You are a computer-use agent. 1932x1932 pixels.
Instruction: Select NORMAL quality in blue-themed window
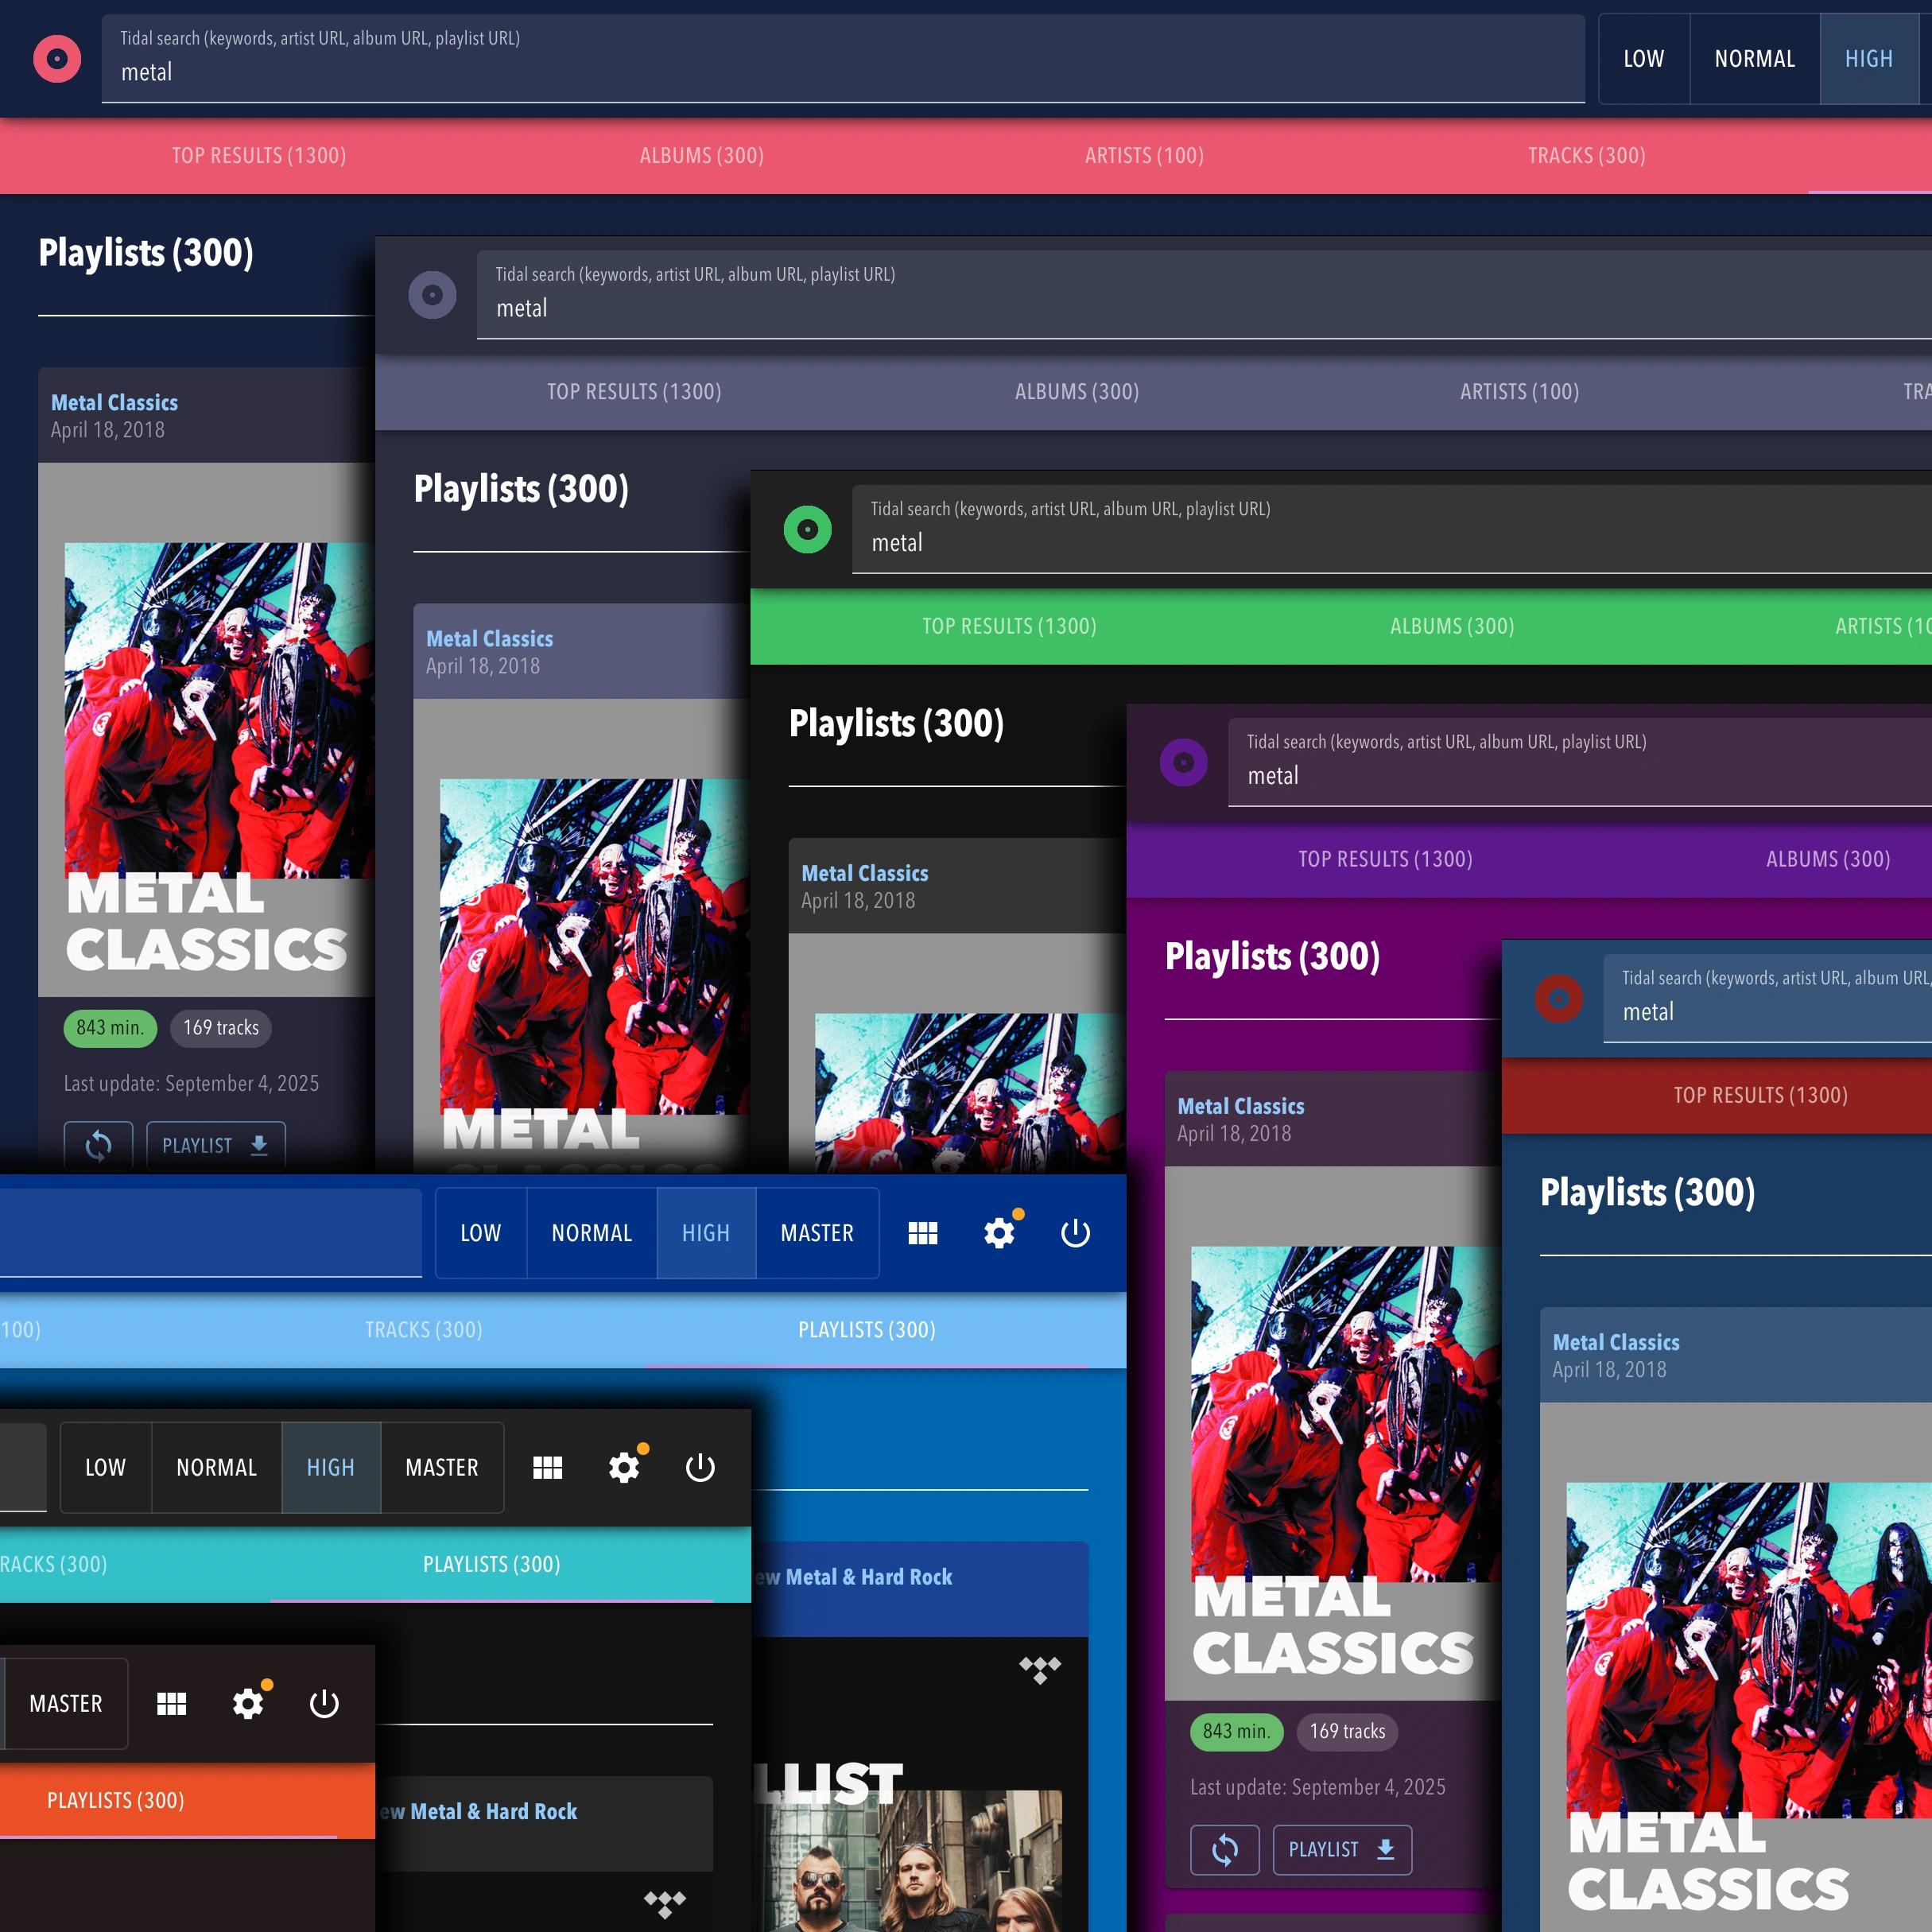coord(591,1233)
